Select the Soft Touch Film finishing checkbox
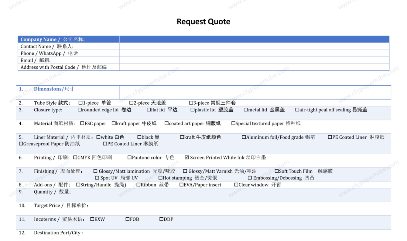 coord(276,171)
